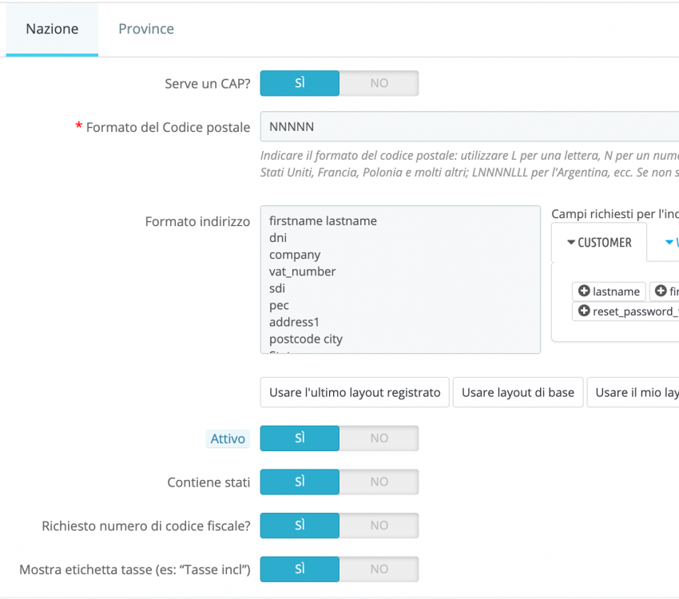Turn off "Richiesto numero di codice fiscale?"
The height and width of the screenshot is (599, 679).
[x=379, y=526]
